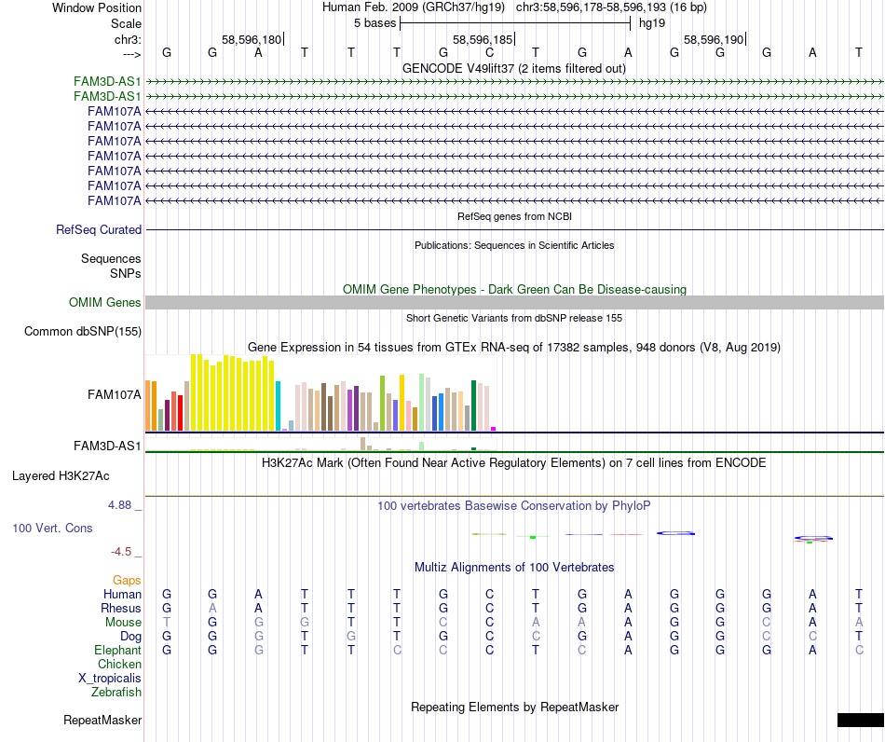Click the SNPs track label
This screenshot has height=742, width=885.
[x=126, y=273]
